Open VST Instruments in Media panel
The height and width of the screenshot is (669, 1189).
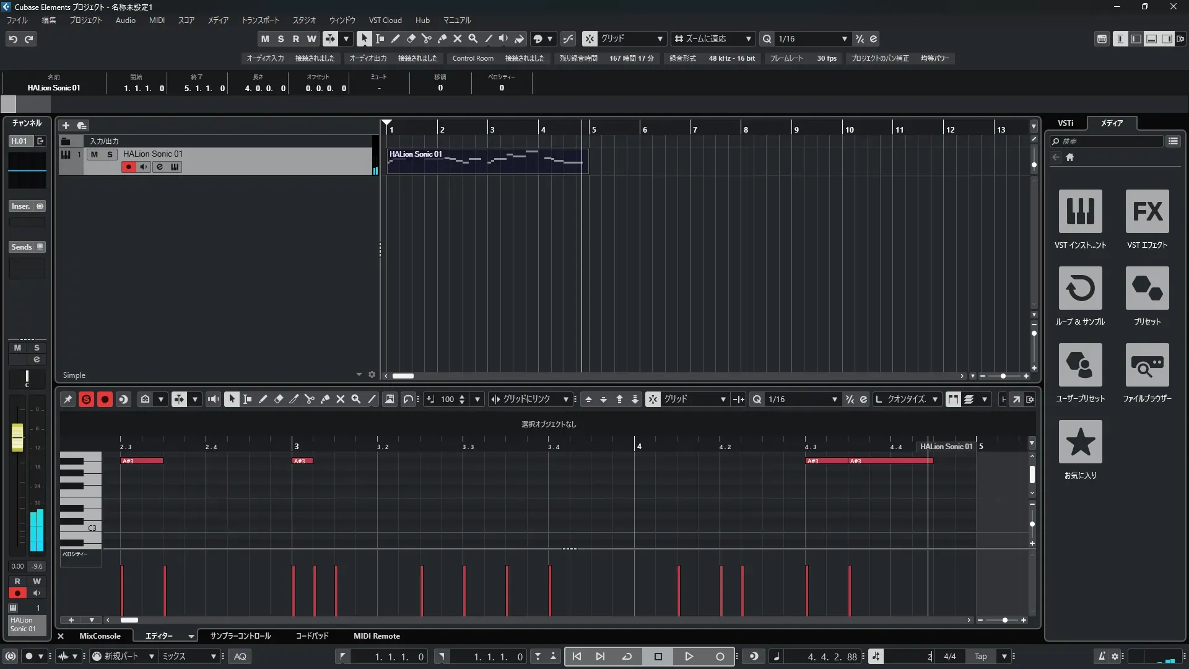point(1080,211)
